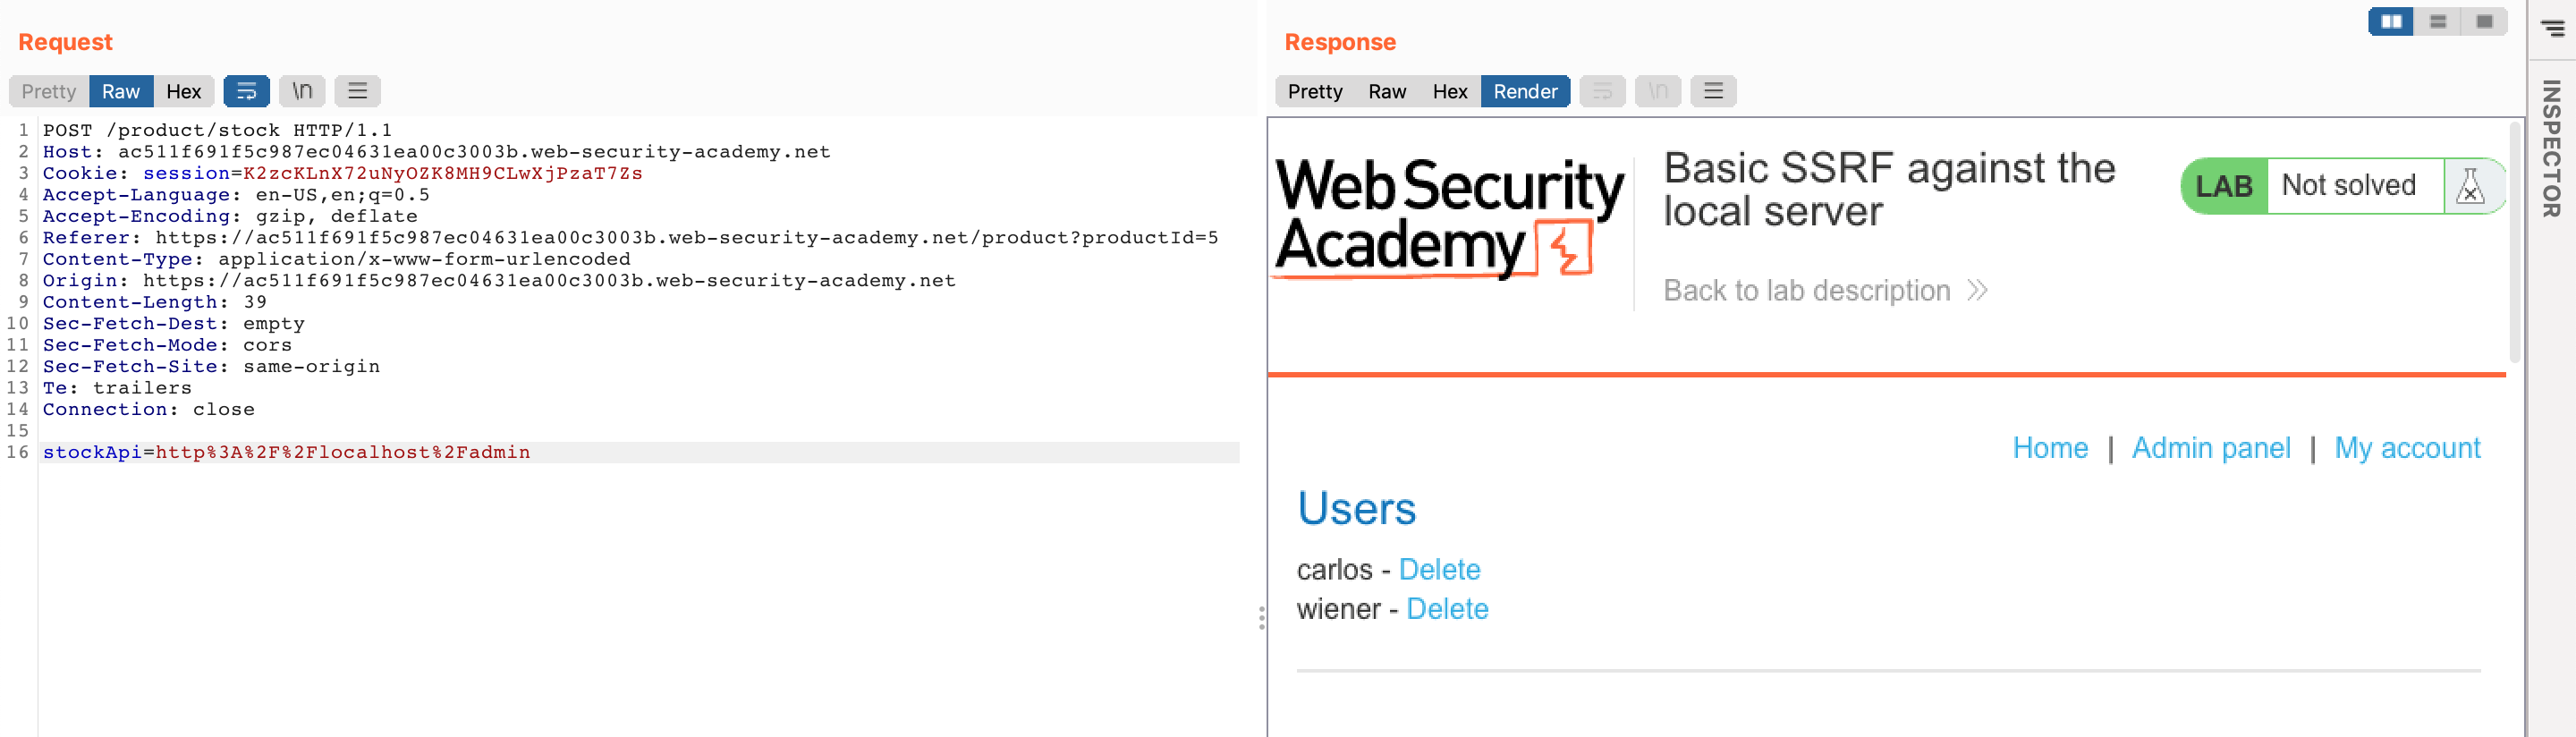Screen dimensions: 2576x737
Task: Toggle show non-printable chars in Request
Action: [302, 91]
